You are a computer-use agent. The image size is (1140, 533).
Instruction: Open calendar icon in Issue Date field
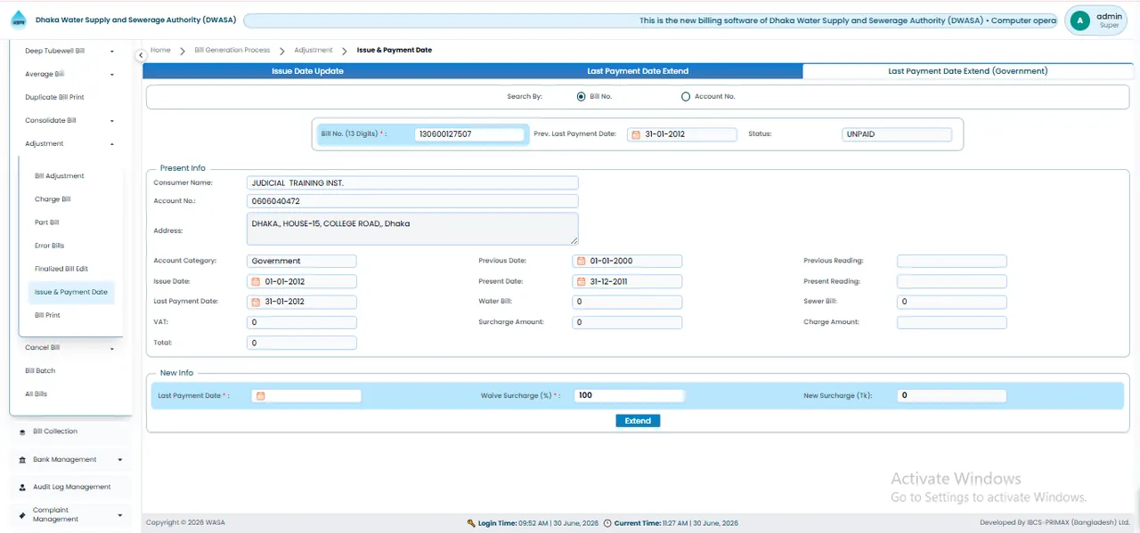(x=256, y=281)
